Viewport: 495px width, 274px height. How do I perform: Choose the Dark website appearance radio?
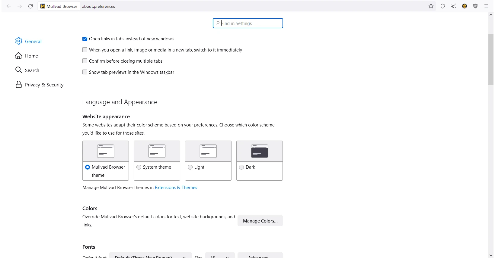pos(241,167)
